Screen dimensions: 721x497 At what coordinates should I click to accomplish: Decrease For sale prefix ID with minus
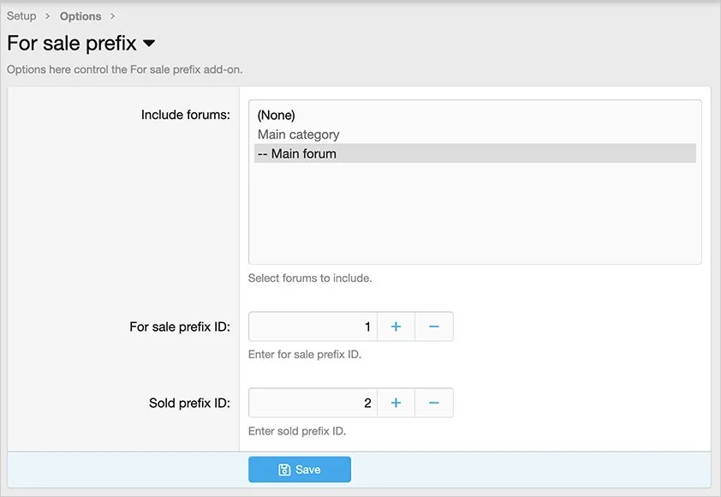(434, 326)
